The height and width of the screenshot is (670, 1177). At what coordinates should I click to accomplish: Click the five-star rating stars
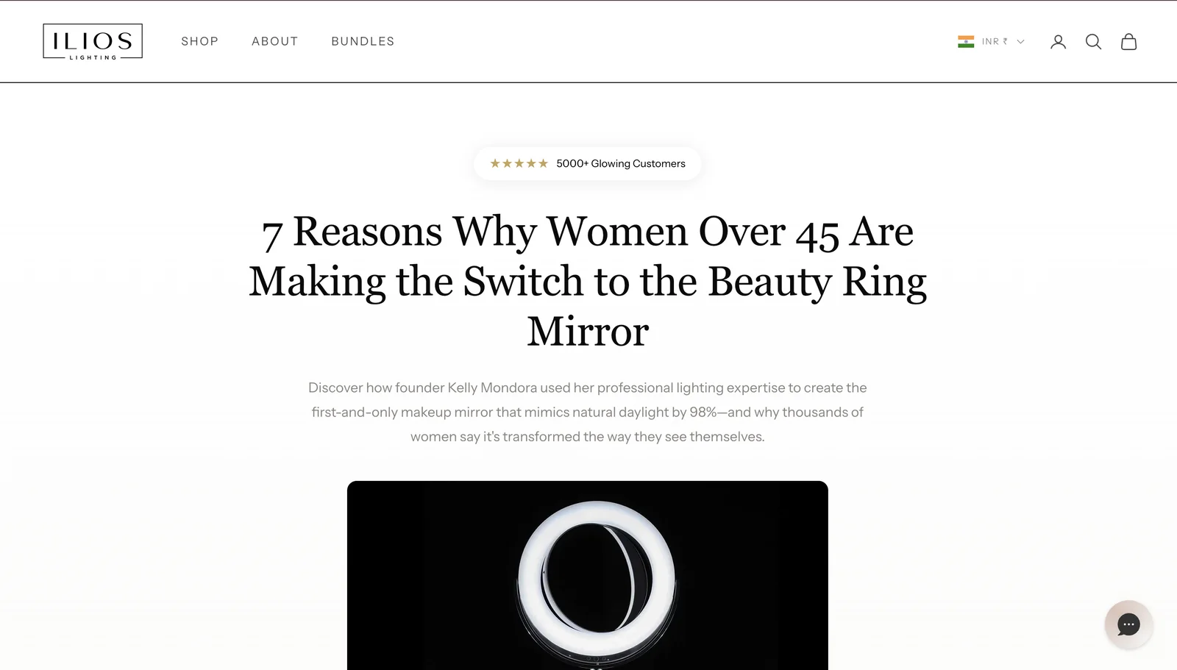tap(519, 163)
